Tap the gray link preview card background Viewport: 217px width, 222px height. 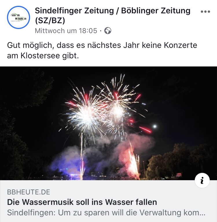point(108,201)
